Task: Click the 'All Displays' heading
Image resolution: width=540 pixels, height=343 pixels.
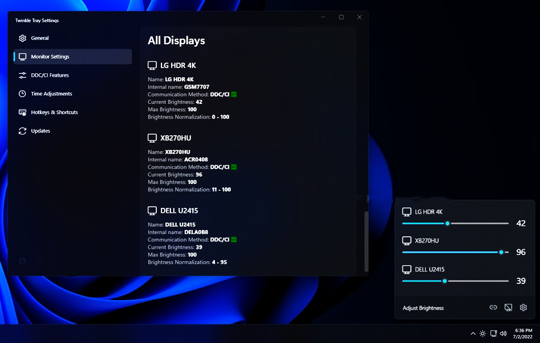Action: click(176, 41)
